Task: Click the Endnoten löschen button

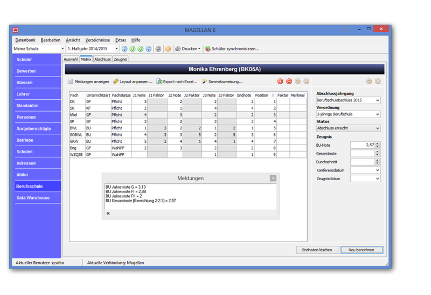Action: (317, 250)
